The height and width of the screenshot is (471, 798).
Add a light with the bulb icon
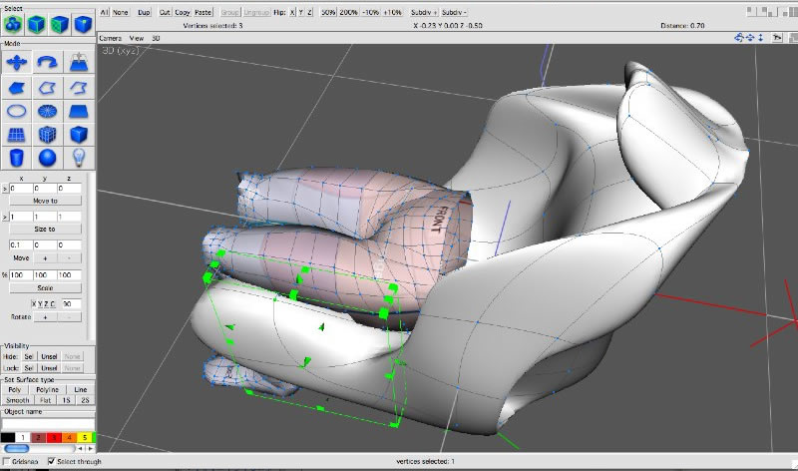[79, 158]
